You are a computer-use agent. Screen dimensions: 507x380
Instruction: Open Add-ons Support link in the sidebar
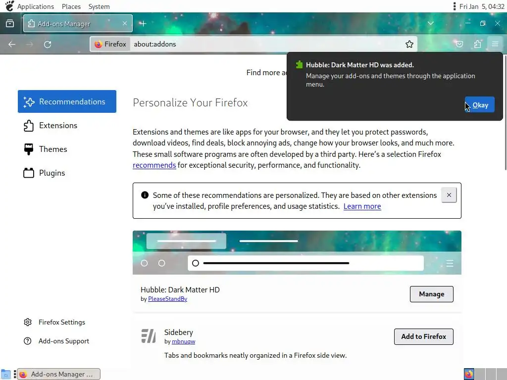pos(56,341)
